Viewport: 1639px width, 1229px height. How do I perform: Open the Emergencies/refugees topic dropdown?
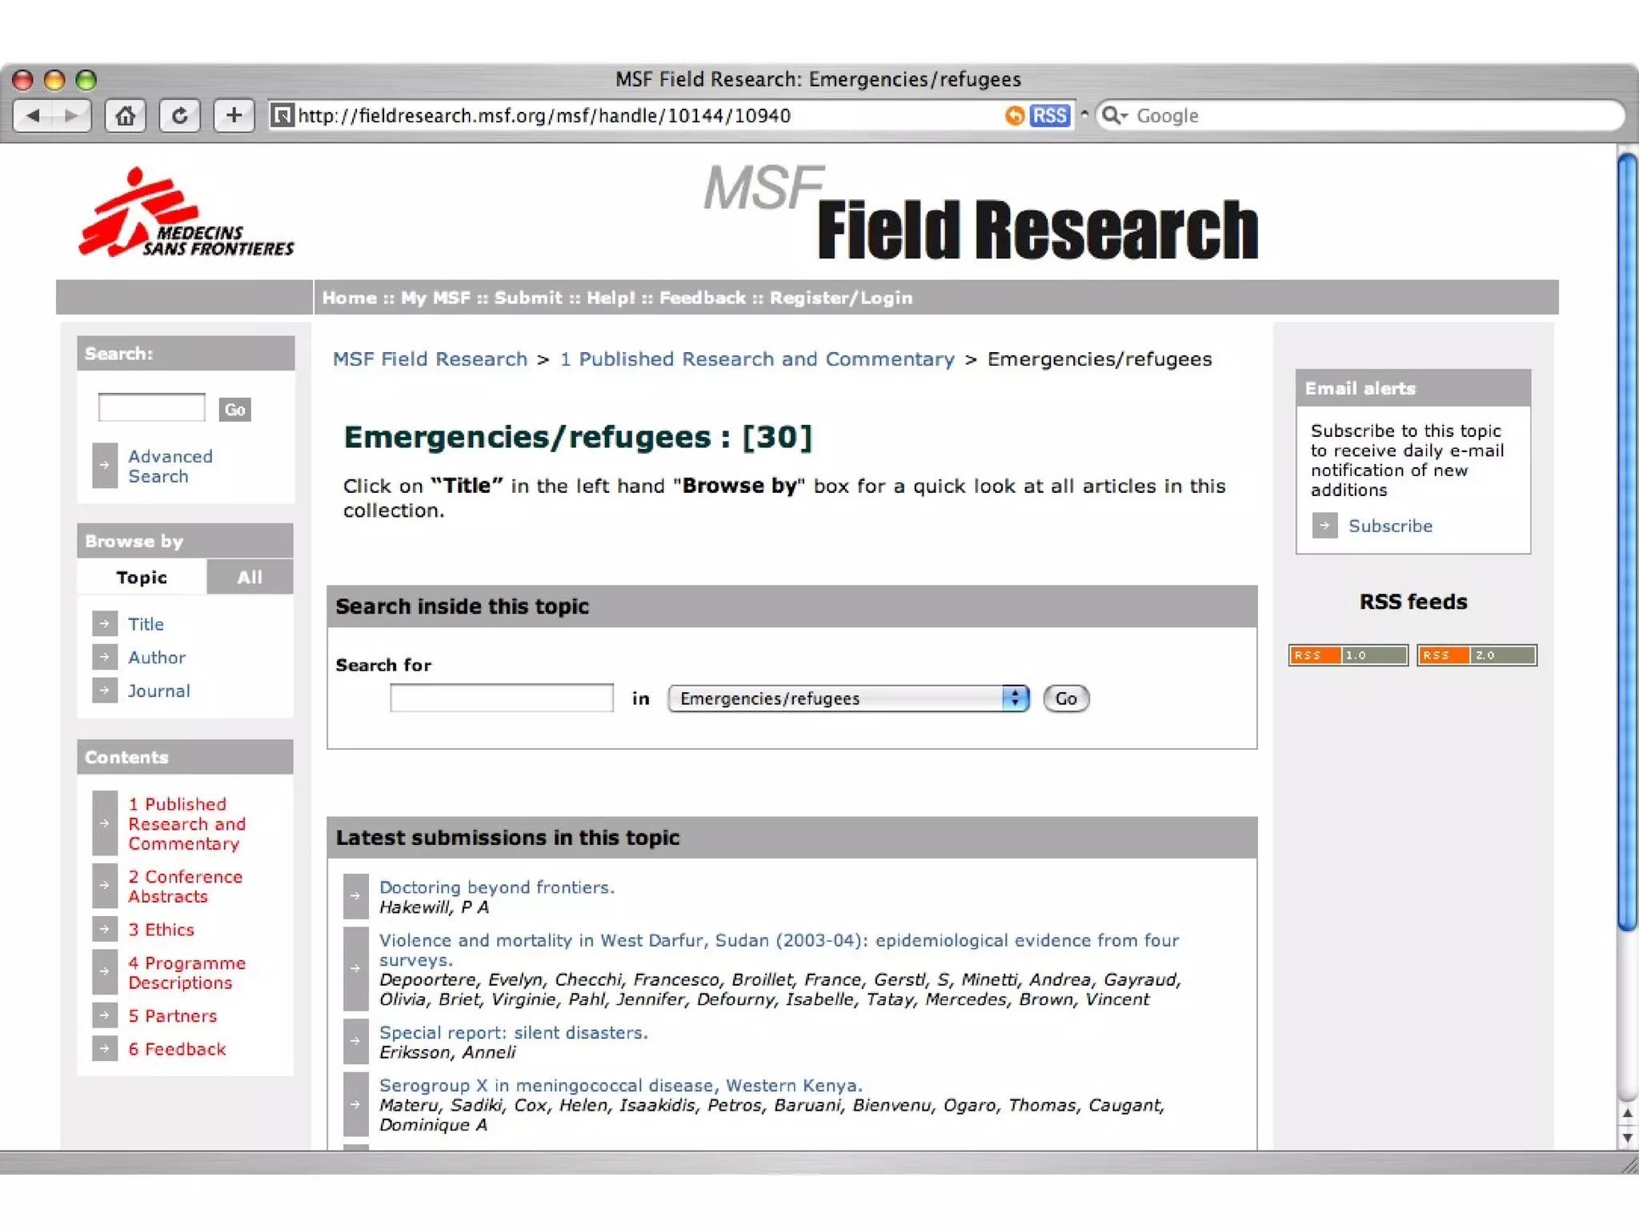848,699
